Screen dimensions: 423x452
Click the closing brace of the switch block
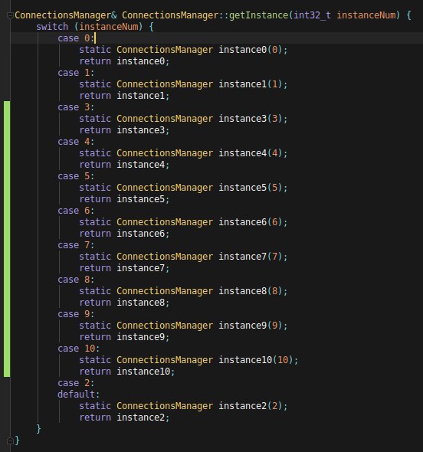point(38,429)
